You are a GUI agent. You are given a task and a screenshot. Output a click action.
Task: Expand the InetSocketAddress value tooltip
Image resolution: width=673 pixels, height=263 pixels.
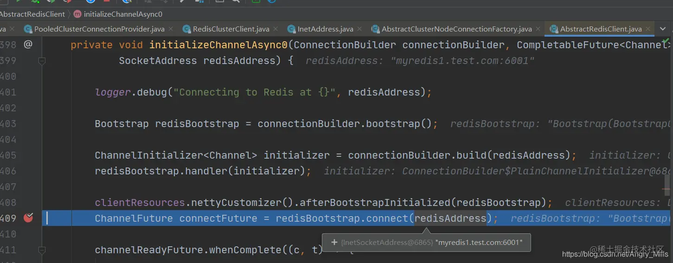point(334,243)
